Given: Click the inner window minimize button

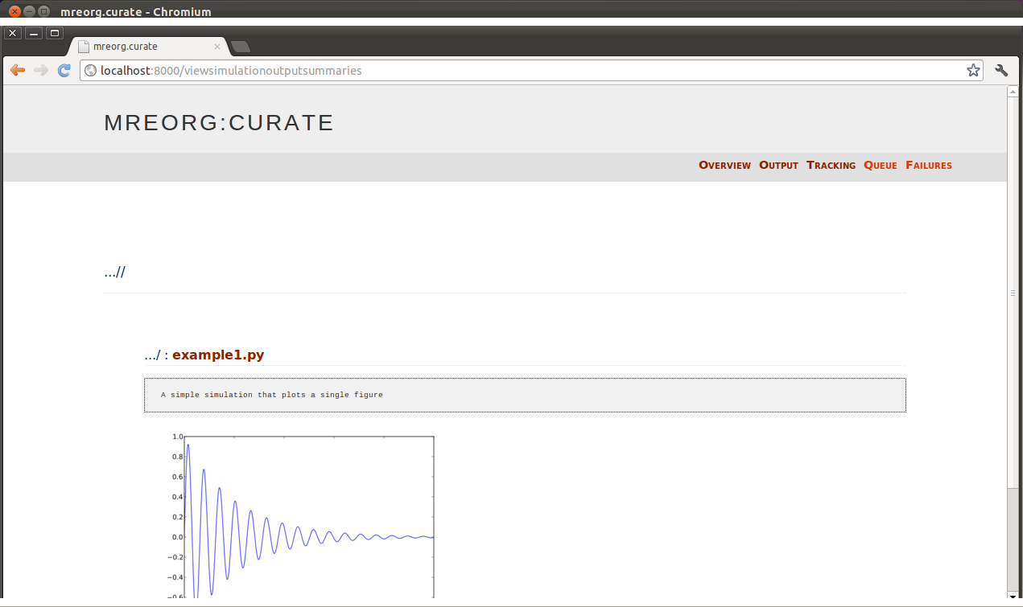Looking at the screenshot, I should point(34,33).
